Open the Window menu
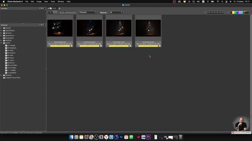 click(61, 2)
